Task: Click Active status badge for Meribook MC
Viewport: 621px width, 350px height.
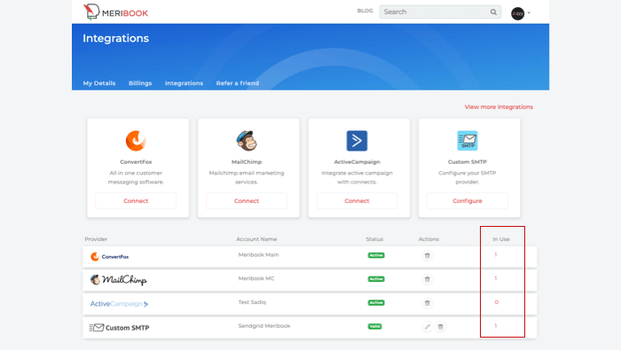Action: point(376,279)
